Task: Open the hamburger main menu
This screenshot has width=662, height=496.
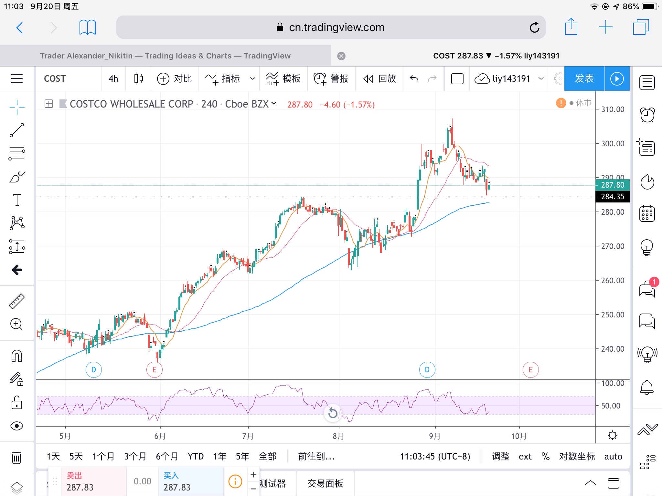Action: pos(17,78)
